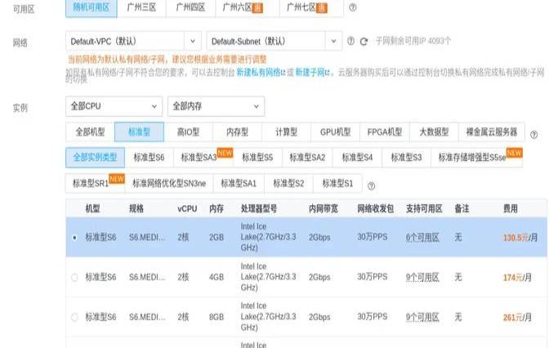Viewport: 558px width, 348px height.
Task: Expand the 全部内存 filter dropdown
Action: pos(216,106)
